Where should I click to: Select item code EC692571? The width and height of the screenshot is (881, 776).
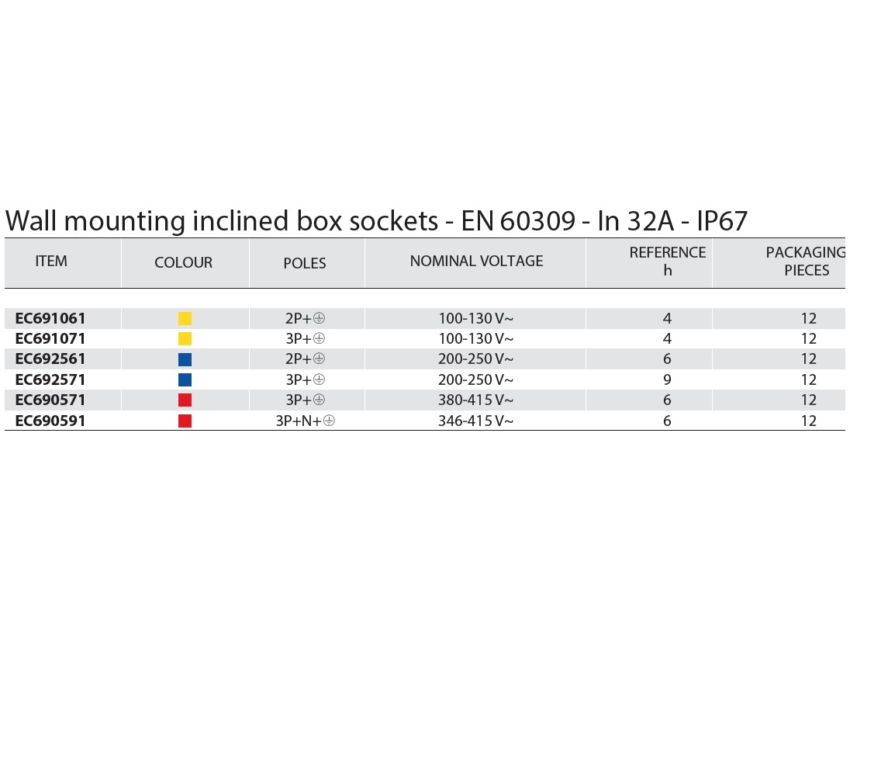pos(50,379)
